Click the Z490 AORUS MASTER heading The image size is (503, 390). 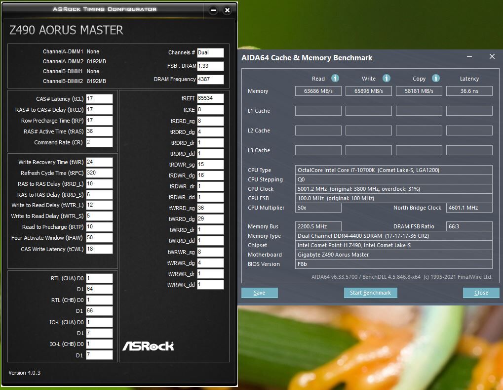[x=67, y=30]
